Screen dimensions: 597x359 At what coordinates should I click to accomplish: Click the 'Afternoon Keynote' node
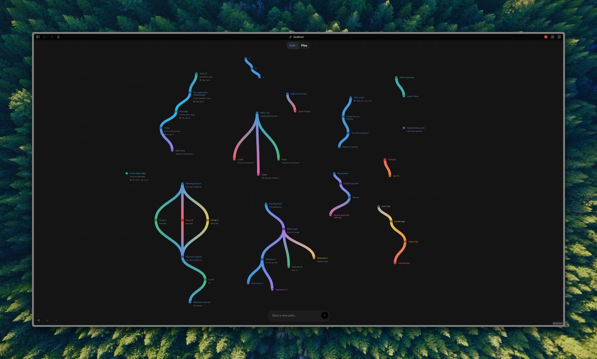(190, 302)
